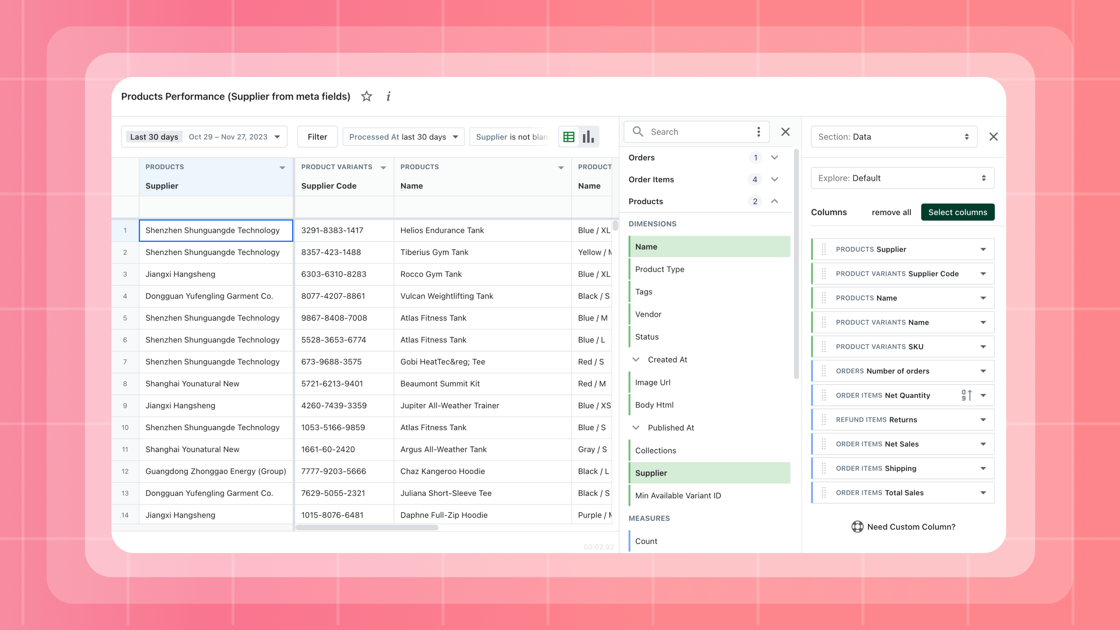Open the date range dropdown Last 30 days
This screenshot has height=630, width=1120.
pos(204,137)
